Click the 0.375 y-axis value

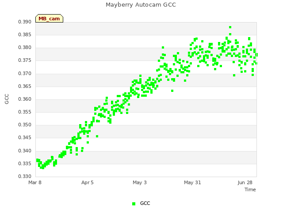click(25, 61)
